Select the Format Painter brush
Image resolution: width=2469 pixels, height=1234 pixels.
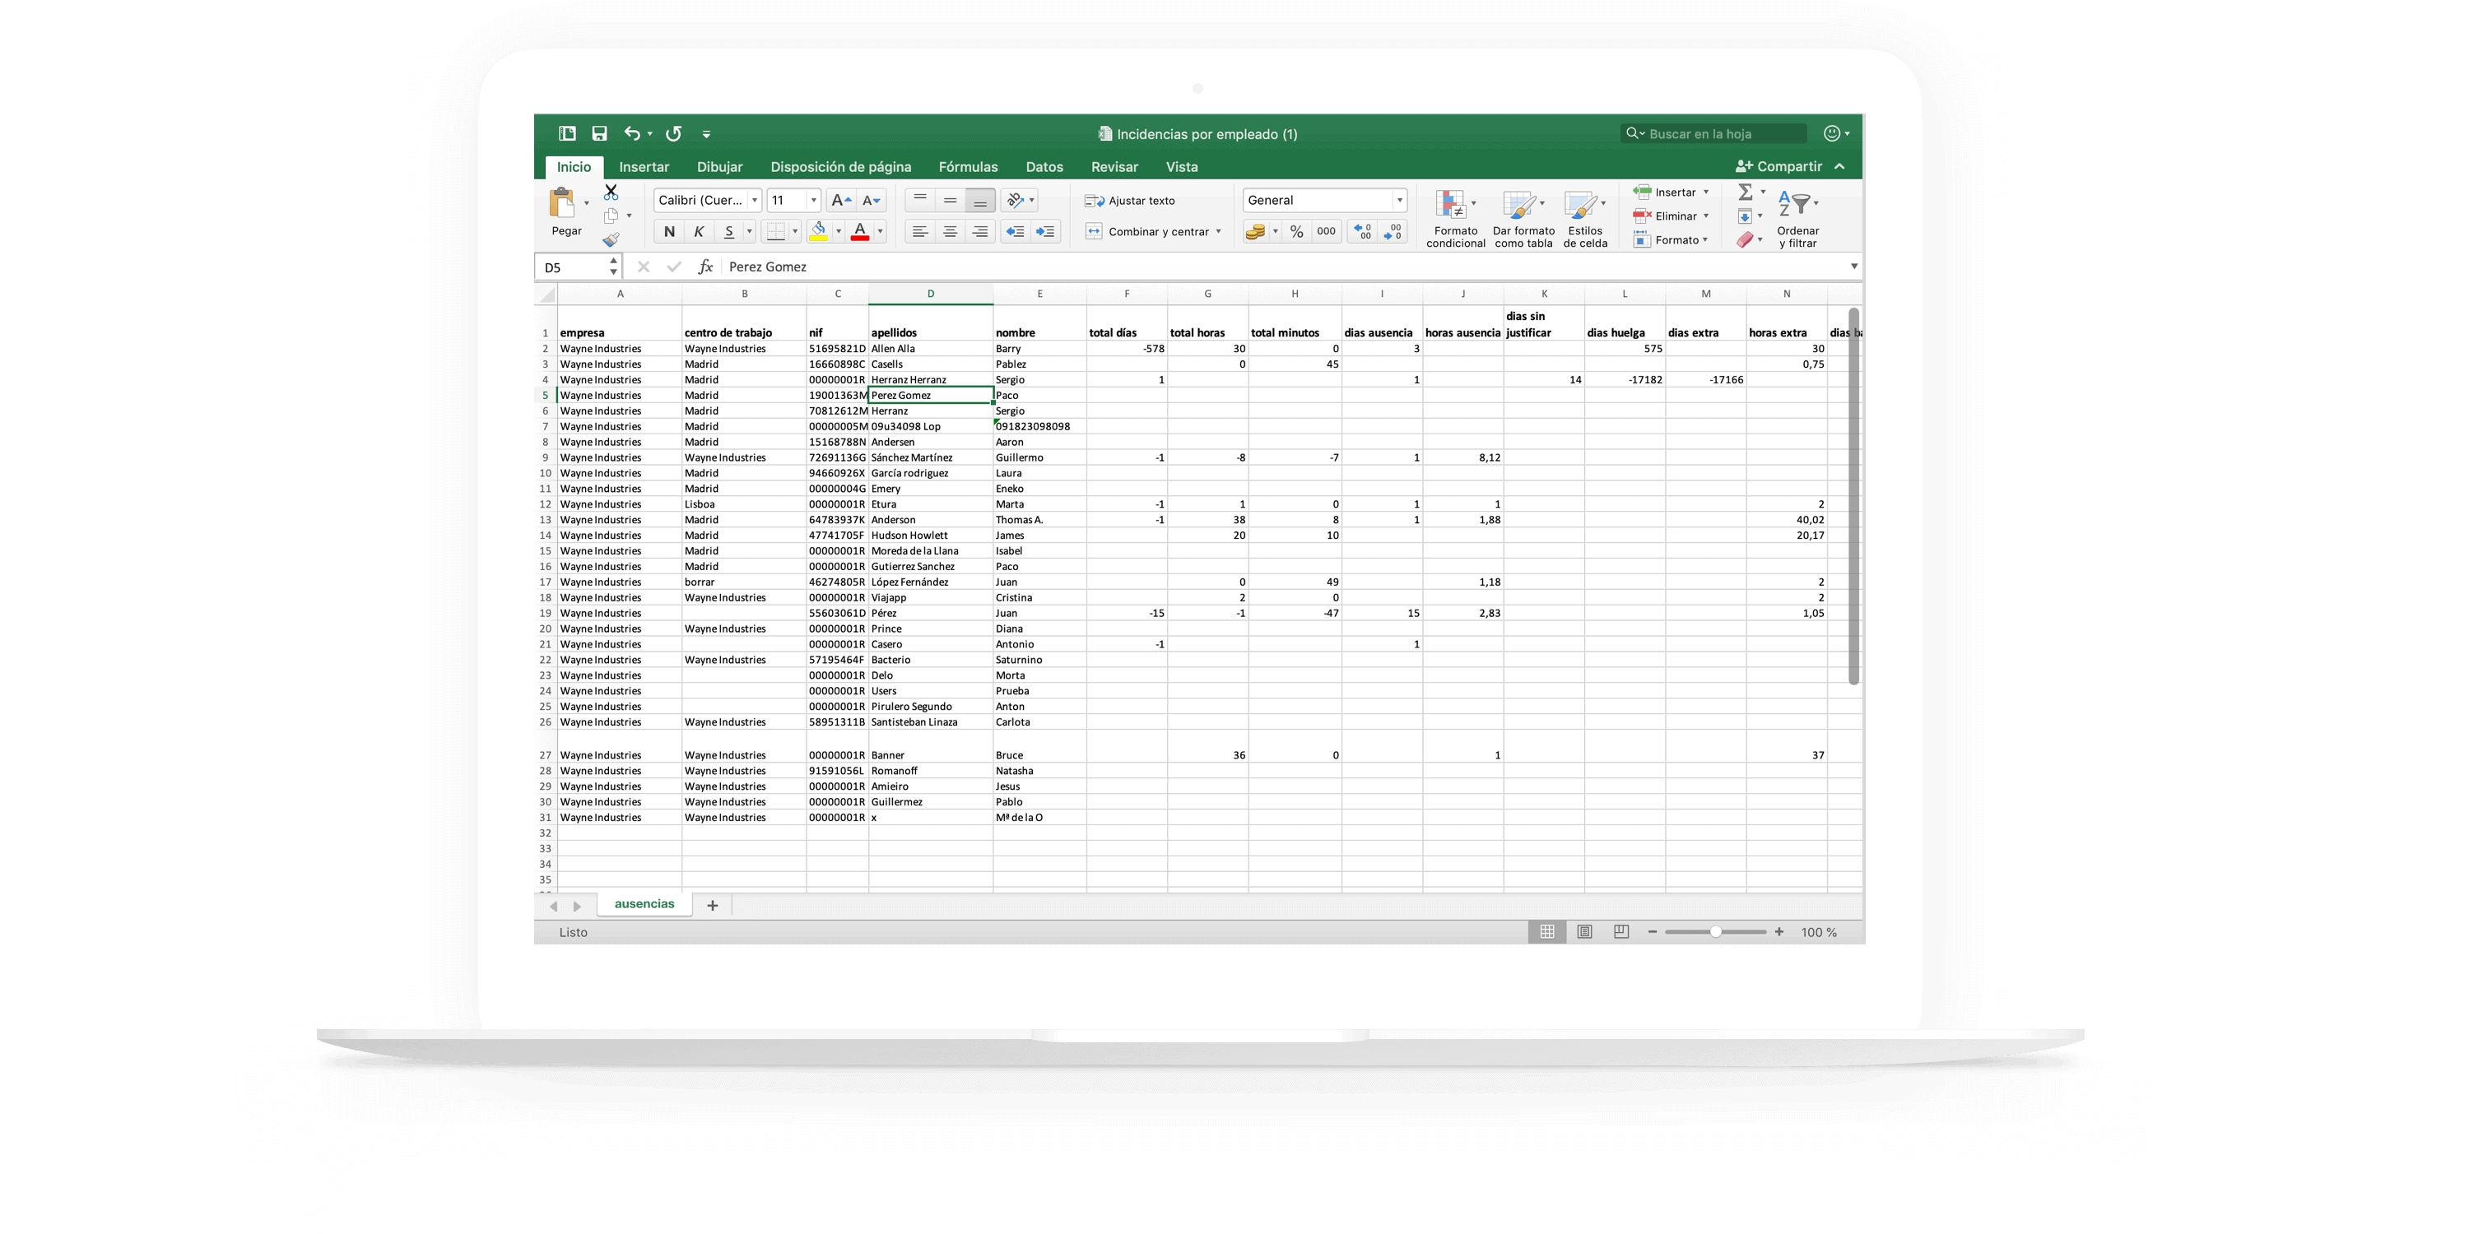[x=611, y=239]
